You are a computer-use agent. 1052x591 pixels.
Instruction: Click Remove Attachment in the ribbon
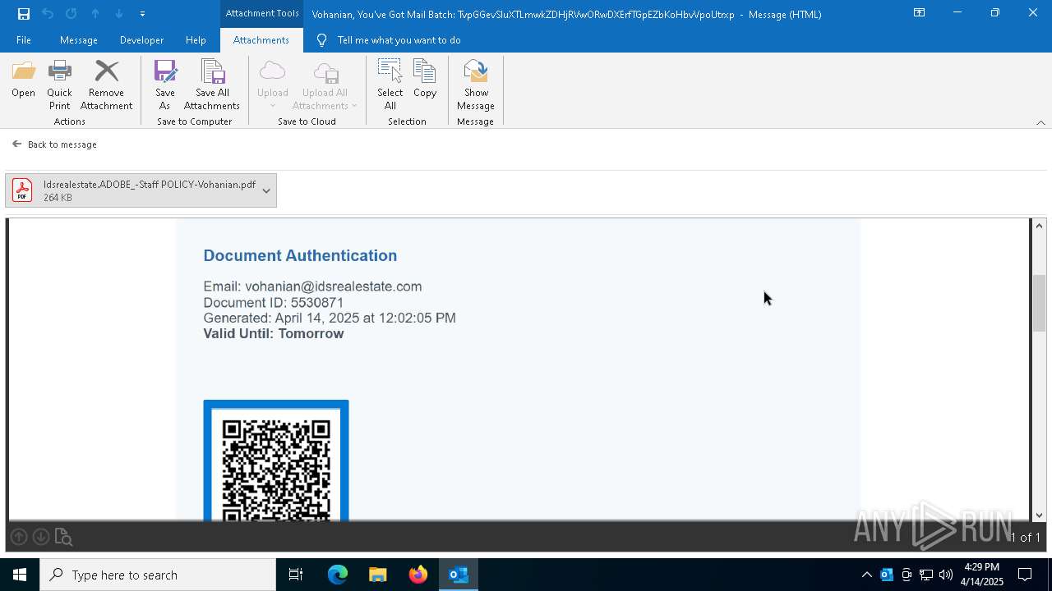coord(106,85)
